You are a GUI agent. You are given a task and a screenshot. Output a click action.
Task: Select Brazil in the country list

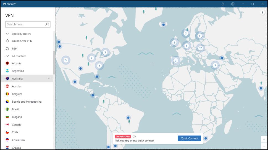pos(27,109)
